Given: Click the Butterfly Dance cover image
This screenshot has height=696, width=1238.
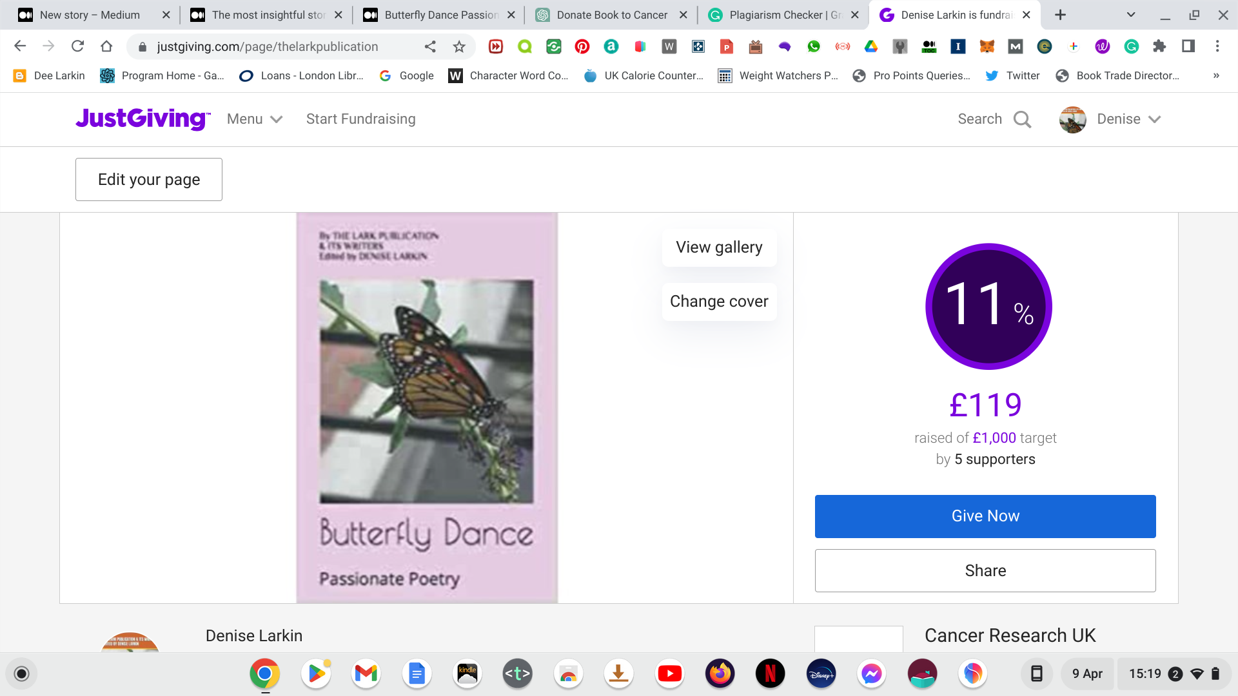Looking at the screenshot, I should pos(427,407).
